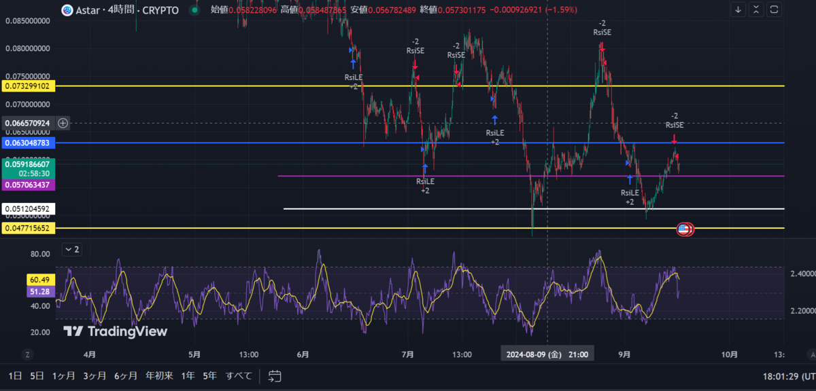Select the 1年 time range
The width and height of the screenshot is (816, 391).
(x=188, y=375)
